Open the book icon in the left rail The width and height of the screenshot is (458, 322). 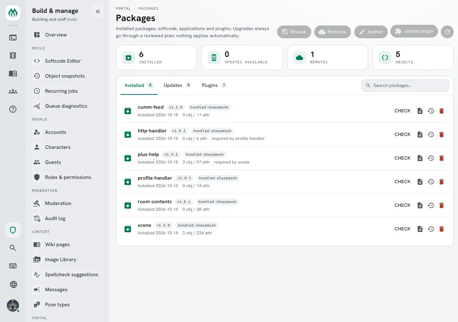[x=13, y=73]
